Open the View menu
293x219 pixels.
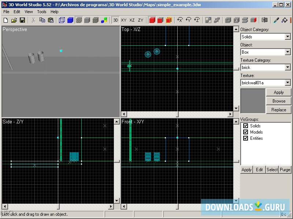pos(29,12)
